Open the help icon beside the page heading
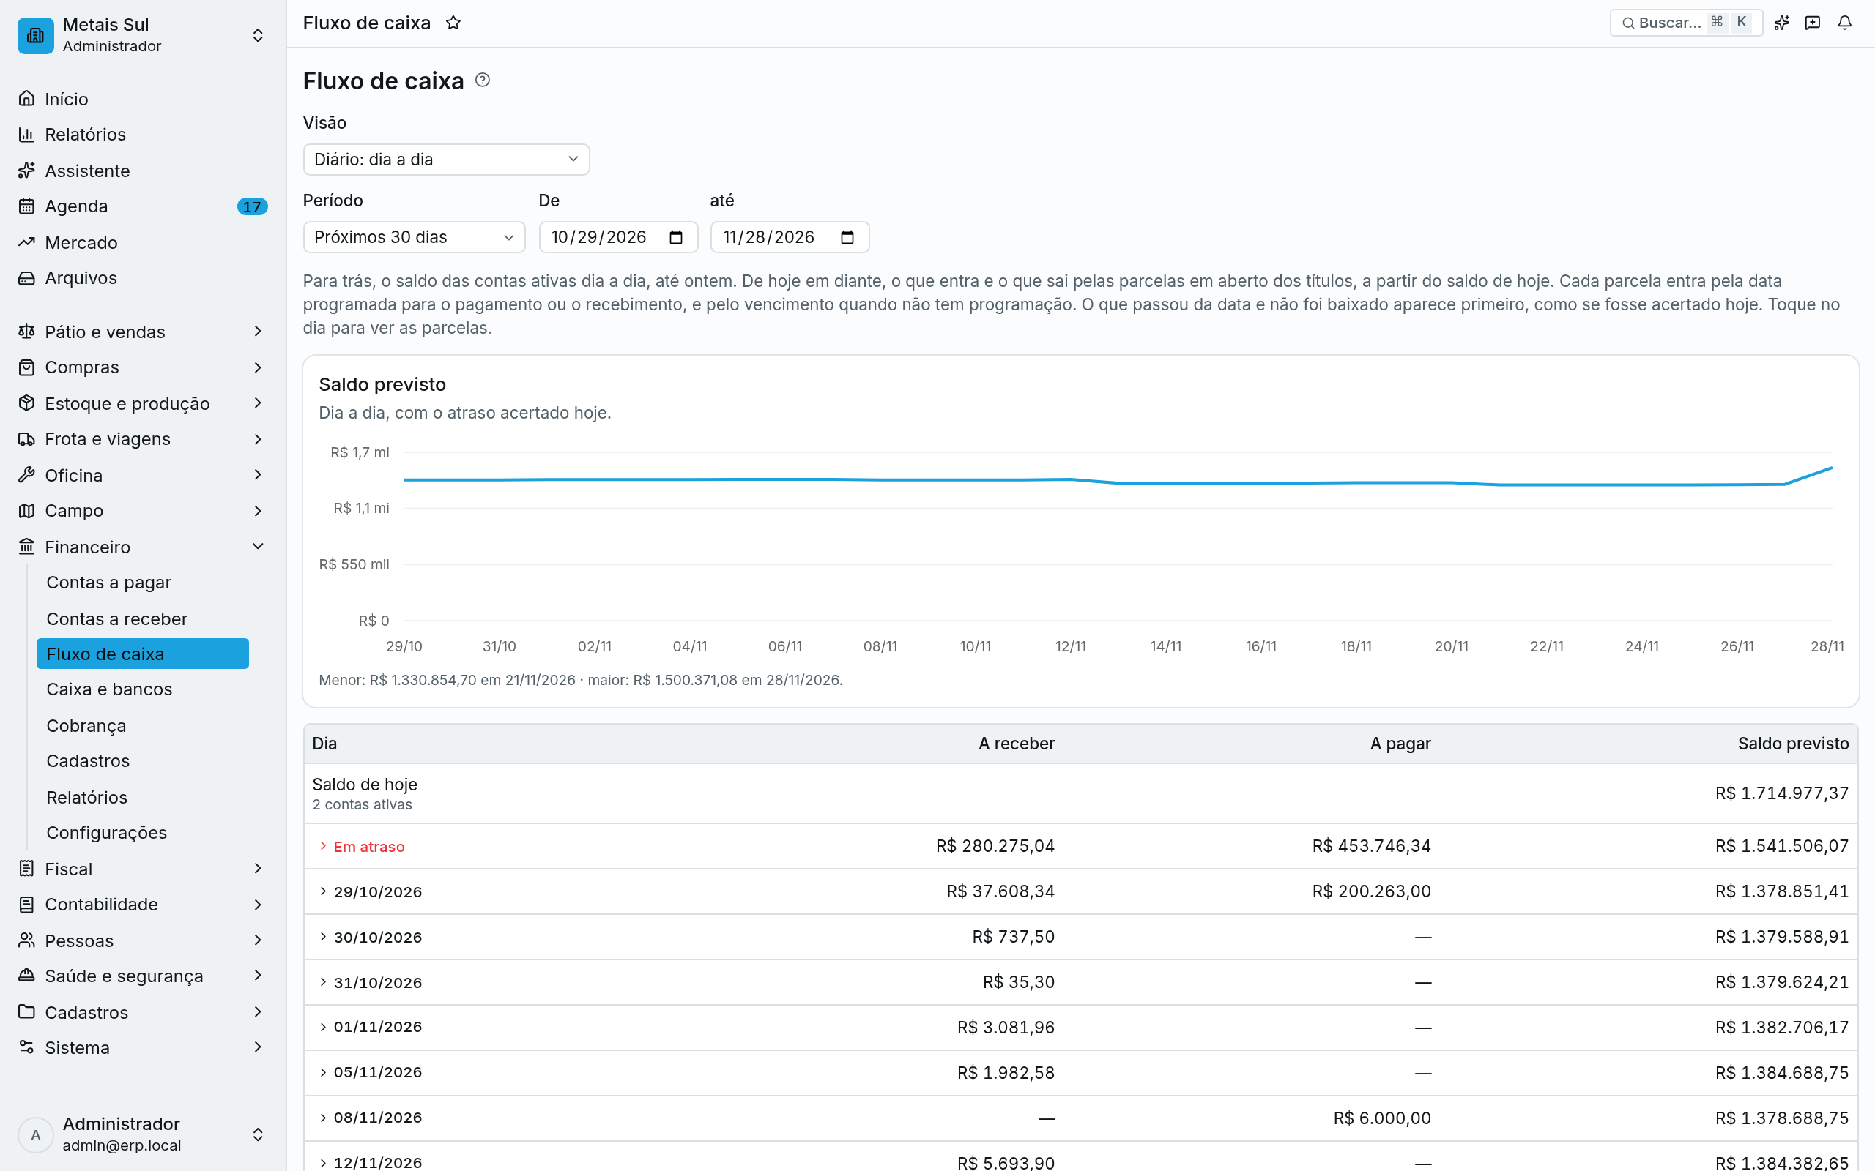The image size is (1875, 1171). tap(483, 80)
